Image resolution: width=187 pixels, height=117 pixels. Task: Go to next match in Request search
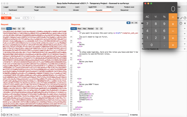[11, 115]
